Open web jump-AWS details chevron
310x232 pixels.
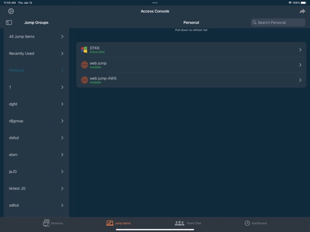(x=300, y=80)
